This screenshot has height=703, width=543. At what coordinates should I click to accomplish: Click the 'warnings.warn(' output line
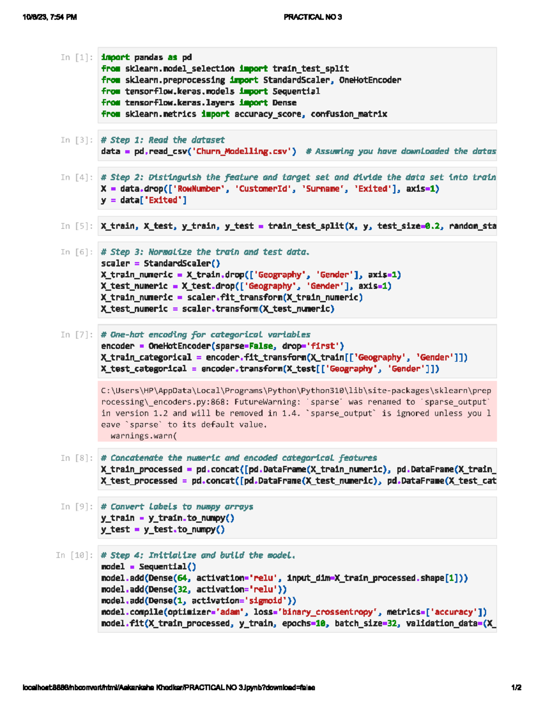pyautogui.click(x=144, y=436)
